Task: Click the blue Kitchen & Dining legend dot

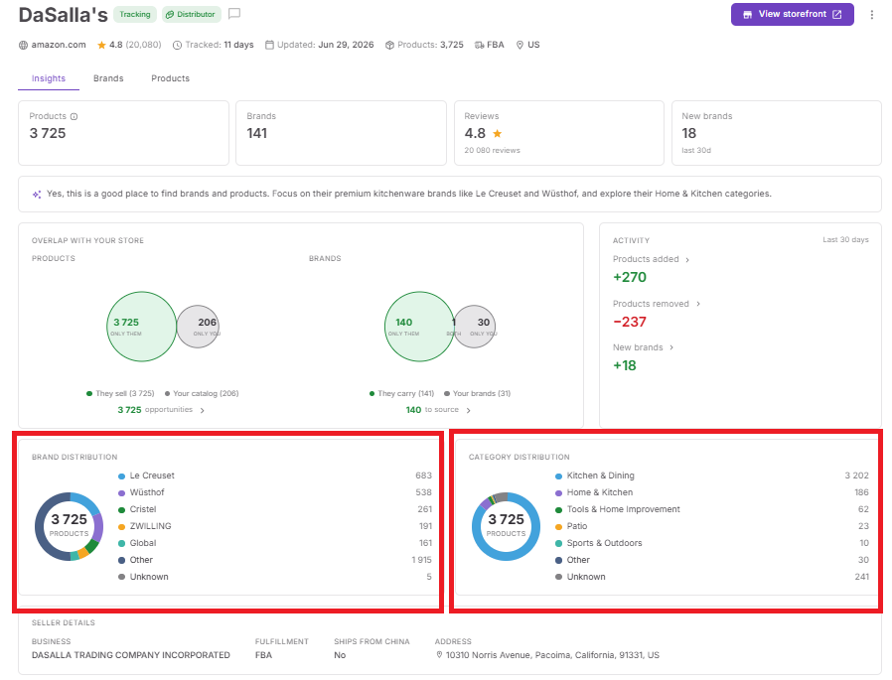Action: pos(558,476)
